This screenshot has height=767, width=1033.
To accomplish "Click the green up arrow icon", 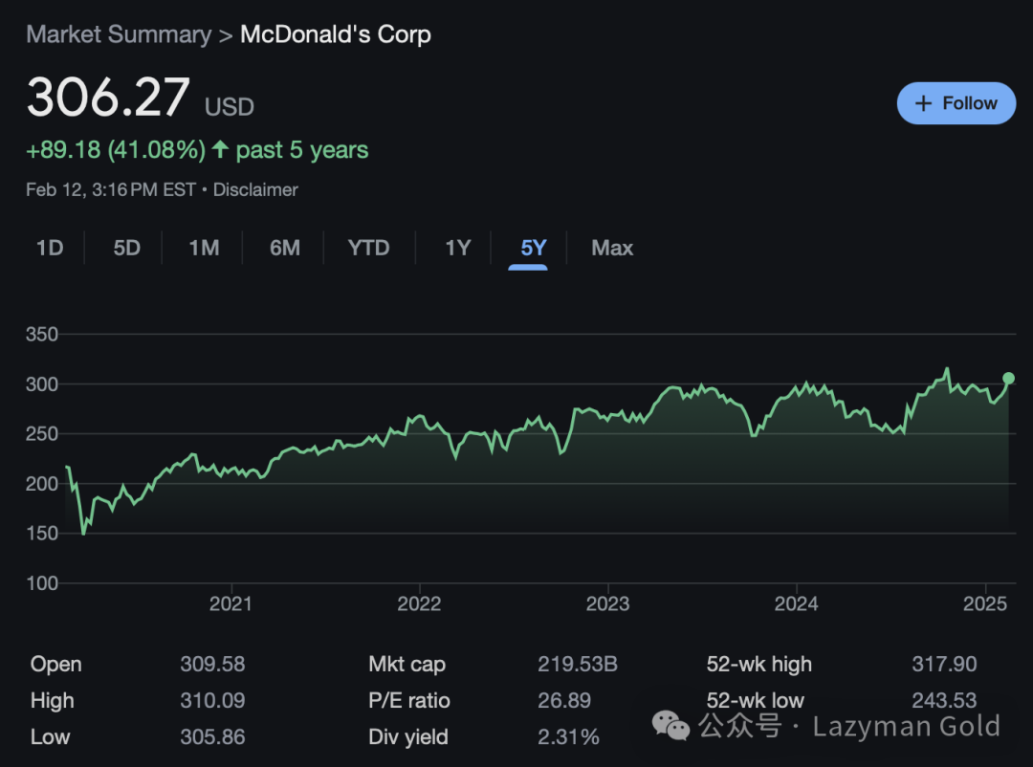I will point(221,149).
